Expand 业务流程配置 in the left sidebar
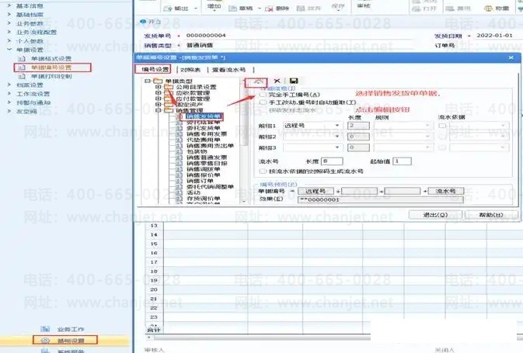The width and height of the screenshot is (523, 353). [9, 33]
